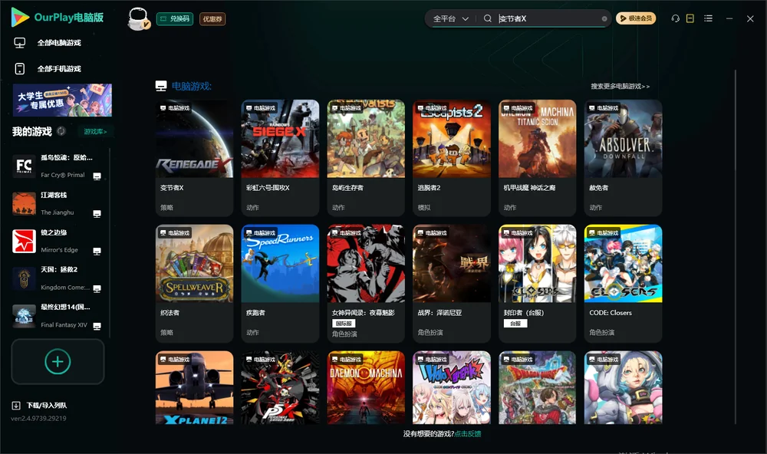This screenshot has height=454, width=767.
Task: Expand the 全平台 platform dropdown
Action: [x=450, y=18]
